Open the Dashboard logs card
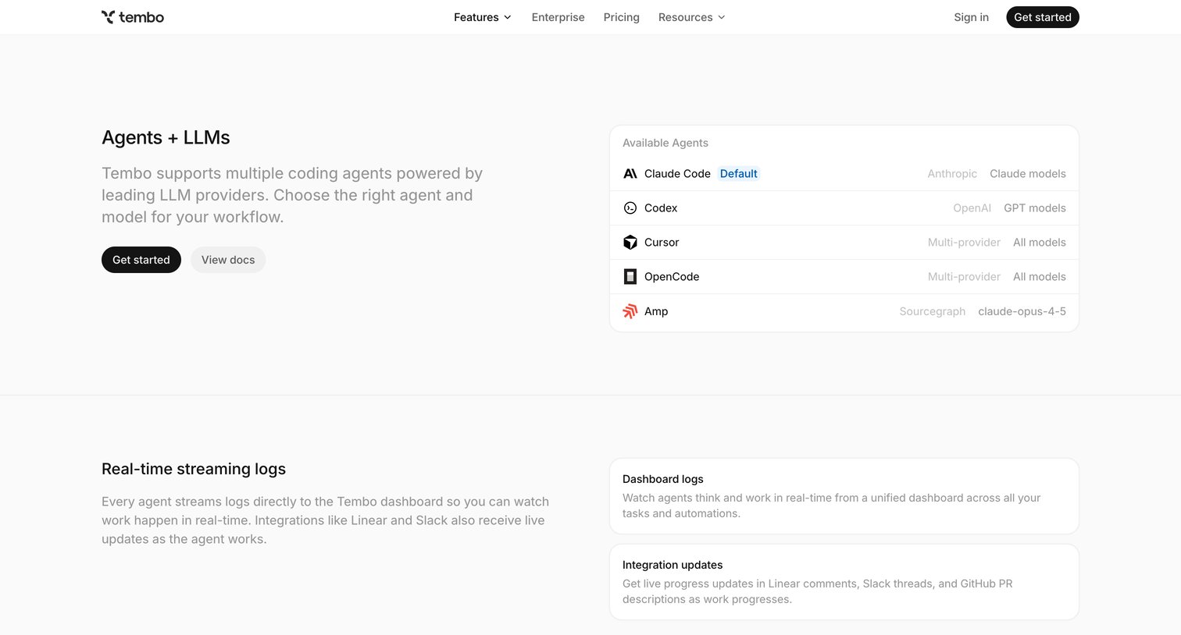 click(x=844, y=496)
